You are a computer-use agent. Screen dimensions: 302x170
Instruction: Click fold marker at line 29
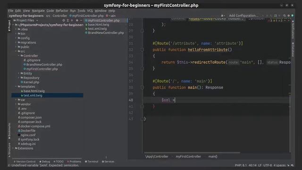tap(142, 31)
